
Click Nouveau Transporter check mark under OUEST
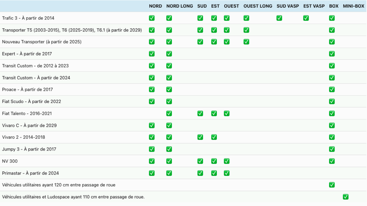[x=227, y=42]
